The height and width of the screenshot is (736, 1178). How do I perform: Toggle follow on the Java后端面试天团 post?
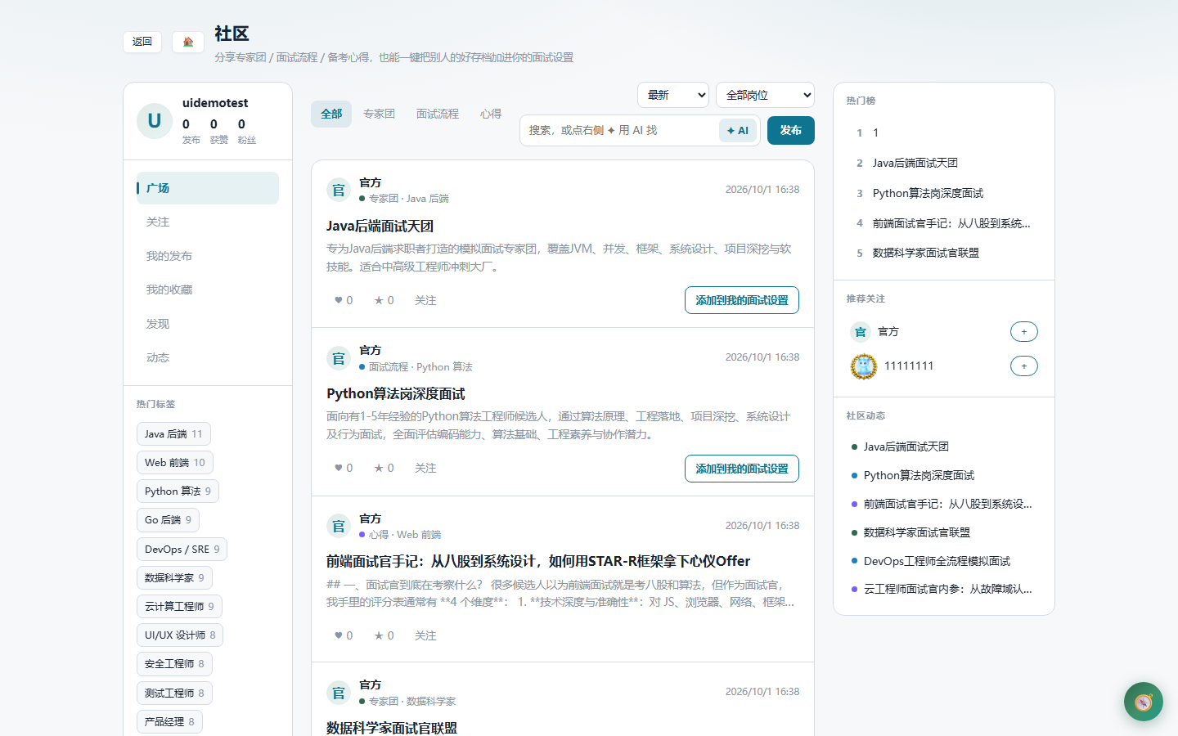pyautogui.click(x=425, y=300)
